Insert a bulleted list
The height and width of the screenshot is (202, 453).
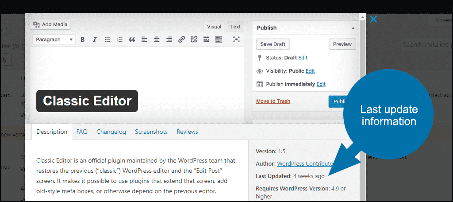107,40
